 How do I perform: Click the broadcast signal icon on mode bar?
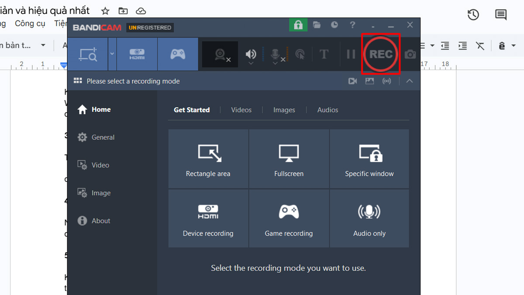[x=386, y=81]
